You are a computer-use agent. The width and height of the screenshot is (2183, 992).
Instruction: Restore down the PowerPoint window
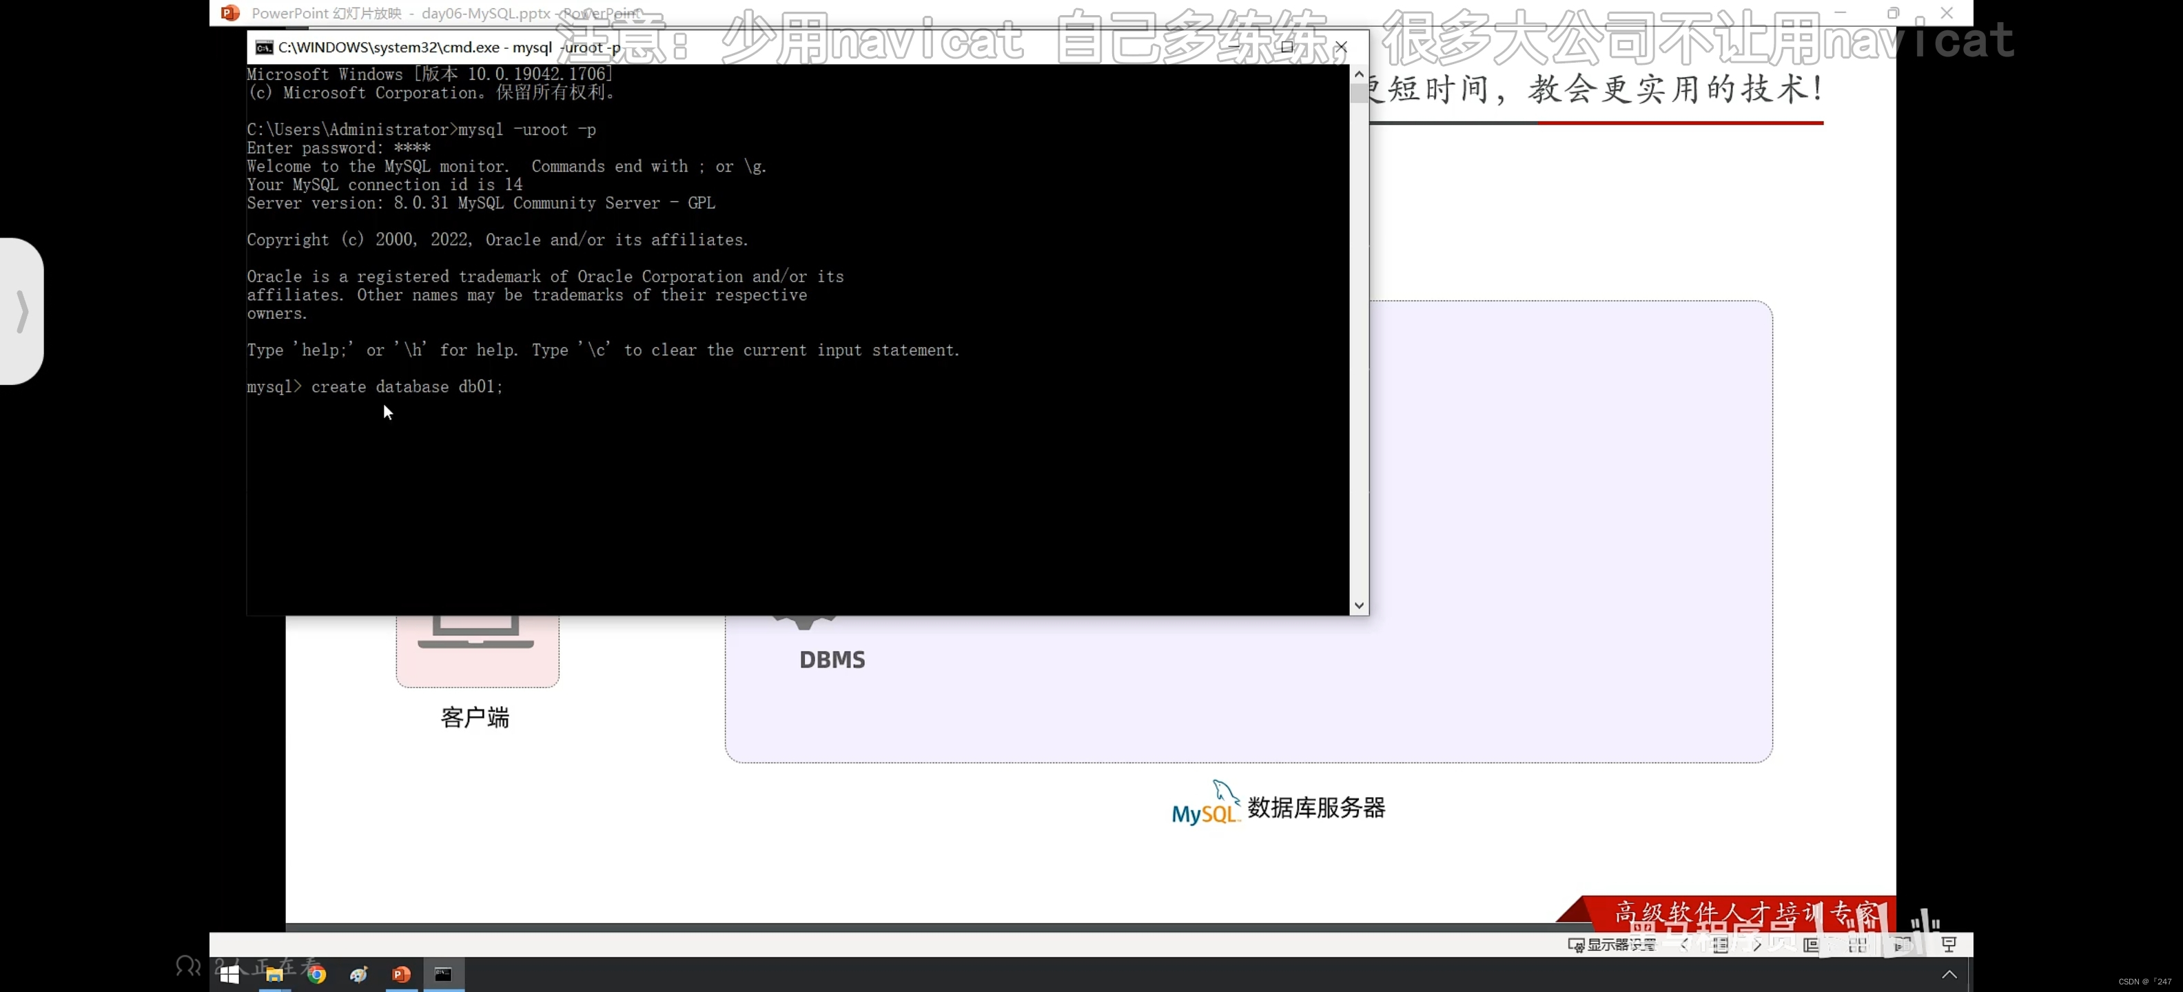tap(1893, 12)
